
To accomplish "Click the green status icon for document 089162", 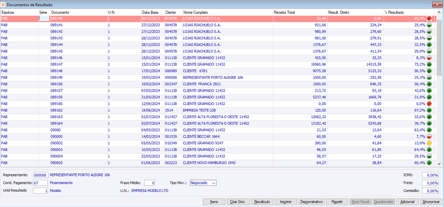I will tap(429, 110).
